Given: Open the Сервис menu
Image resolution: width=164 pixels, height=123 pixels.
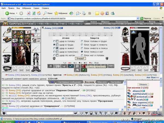Looking at the screenshot, I should coord(36,8).
